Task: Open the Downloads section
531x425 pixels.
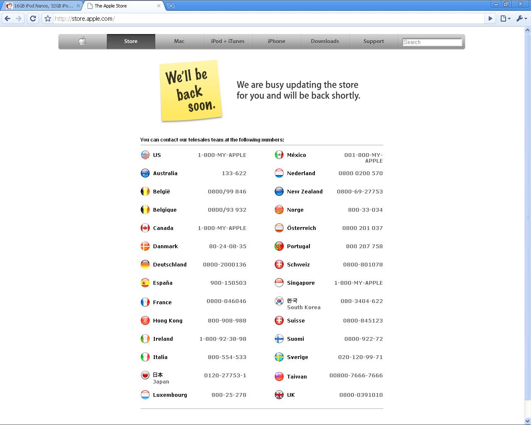Action: click(325, 41)
